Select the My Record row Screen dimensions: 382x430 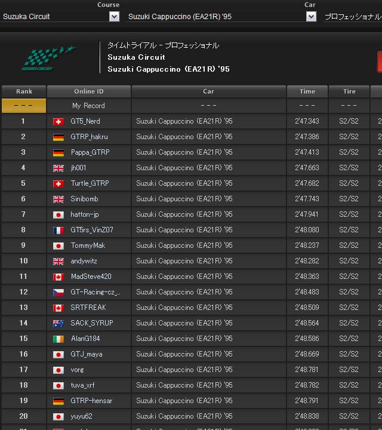click(x=88, y=106)
